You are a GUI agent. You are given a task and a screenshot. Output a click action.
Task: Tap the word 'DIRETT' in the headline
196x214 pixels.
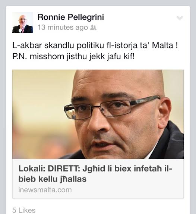pyautogui.click(x=64, y=169)
